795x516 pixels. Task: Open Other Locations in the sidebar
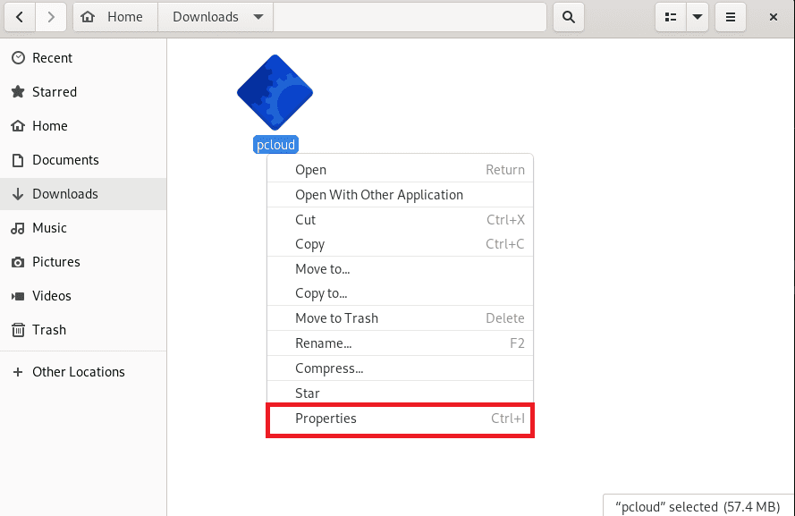(83, 372)
